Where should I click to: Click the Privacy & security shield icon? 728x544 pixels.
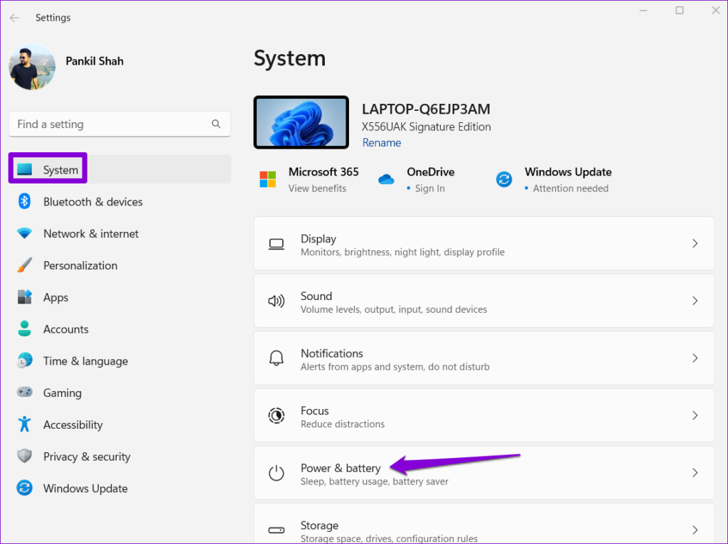[23, 457]
